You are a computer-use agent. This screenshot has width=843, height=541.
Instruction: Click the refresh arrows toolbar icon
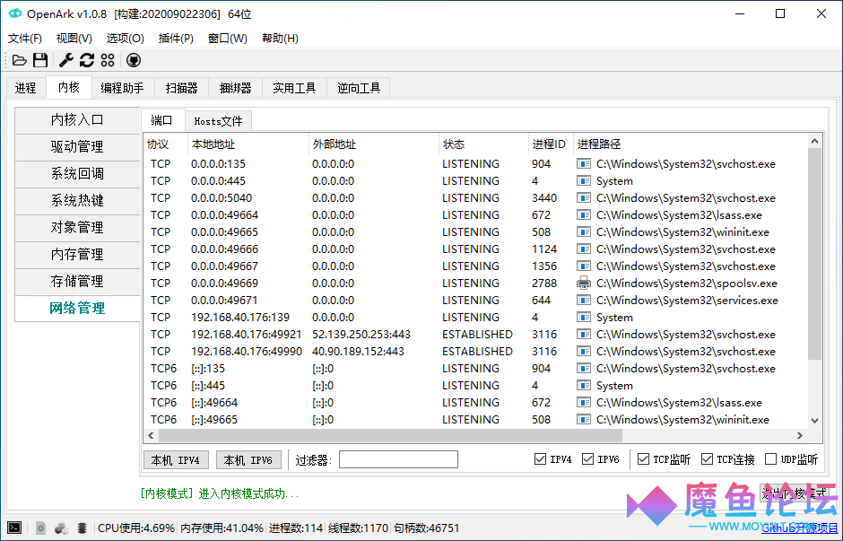pos(87,60)
